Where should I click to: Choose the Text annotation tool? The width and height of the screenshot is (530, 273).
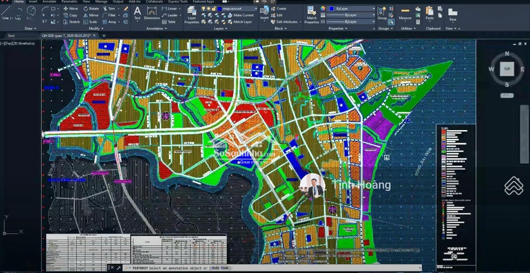tap(137, 13)
